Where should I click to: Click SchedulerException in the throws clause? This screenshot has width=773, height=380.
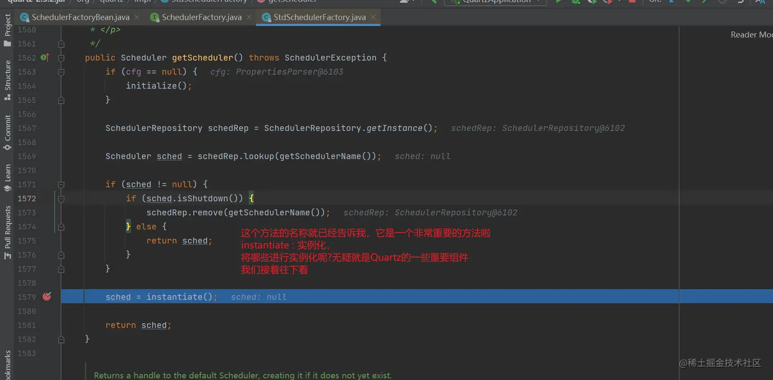(330, 58)
